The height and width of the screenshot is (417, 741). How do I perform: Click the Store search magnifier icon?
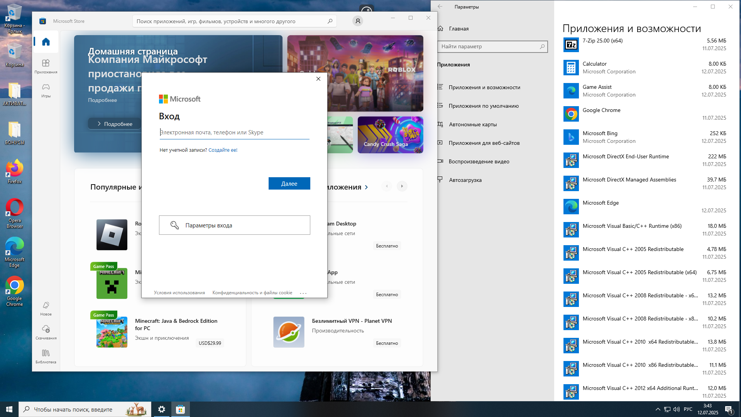click(x=330, y=21)
